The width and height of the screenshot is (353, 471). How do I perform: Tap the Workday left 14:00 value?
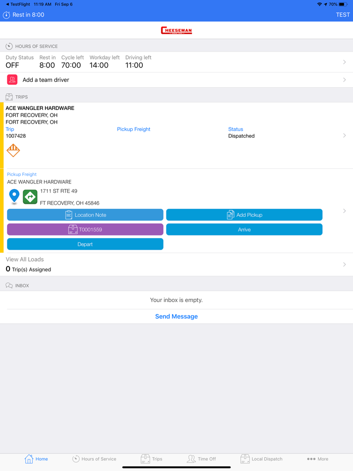coord(99,65)
